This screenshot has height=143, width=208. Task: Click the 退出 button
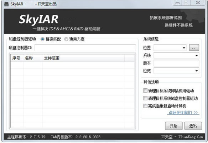pyautogui.click(x=193, y=126)
